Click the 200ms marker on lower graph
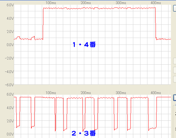176x138 pixels. coord(86,93)
